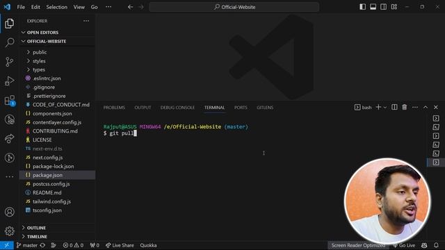Split the terminal with split icon

click(x=394, y=107)
